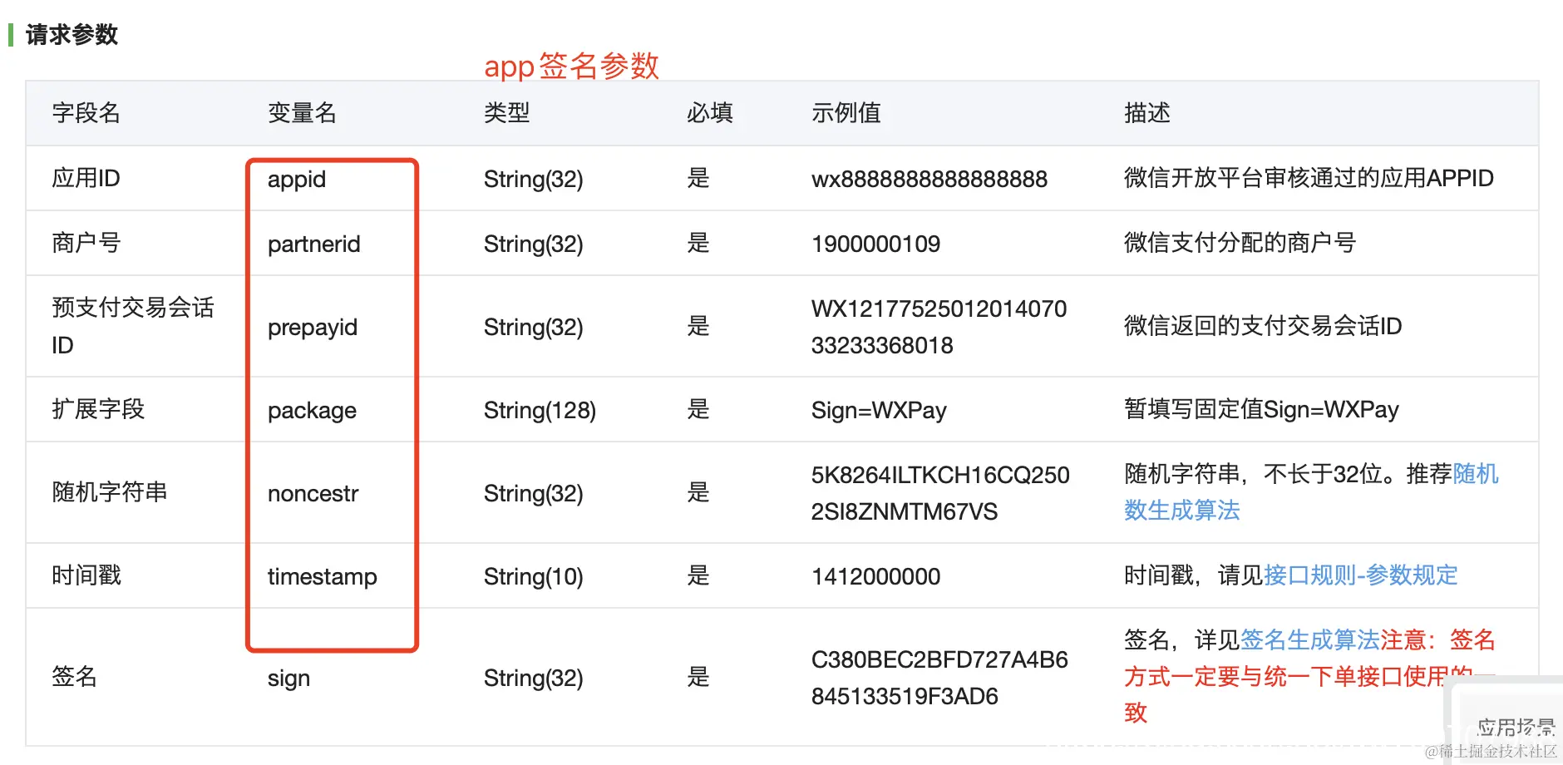This screenshot has height=765, width=1563.
Task: Select the appid variable name
Action: click(x=297, y=180)
